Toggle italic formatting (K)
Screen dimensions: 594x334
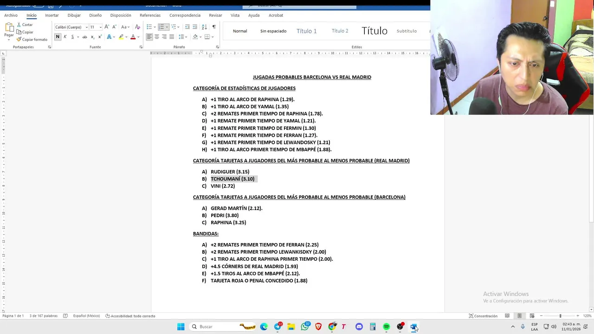pos(65,37)
